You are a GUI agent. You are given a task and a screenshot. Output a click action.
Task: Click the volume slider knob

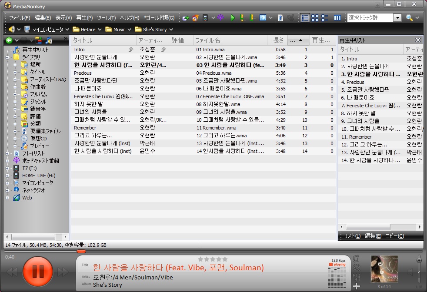pyautogui.click(x=419, y=260)
